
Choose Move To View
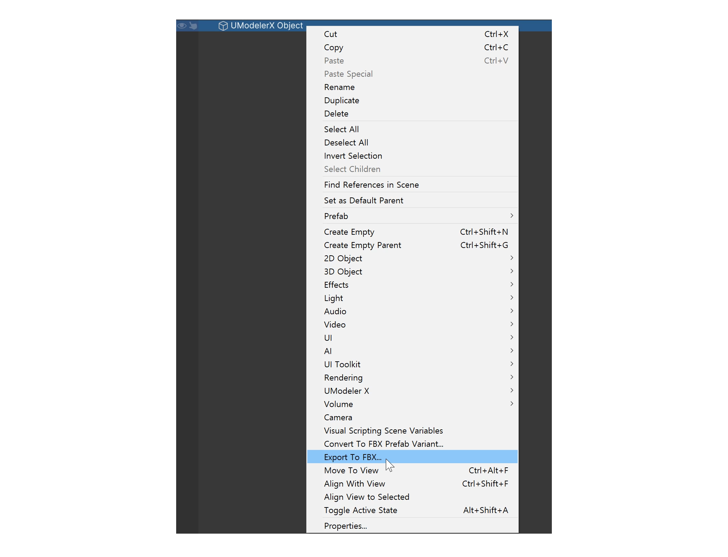tap(412, 471)
